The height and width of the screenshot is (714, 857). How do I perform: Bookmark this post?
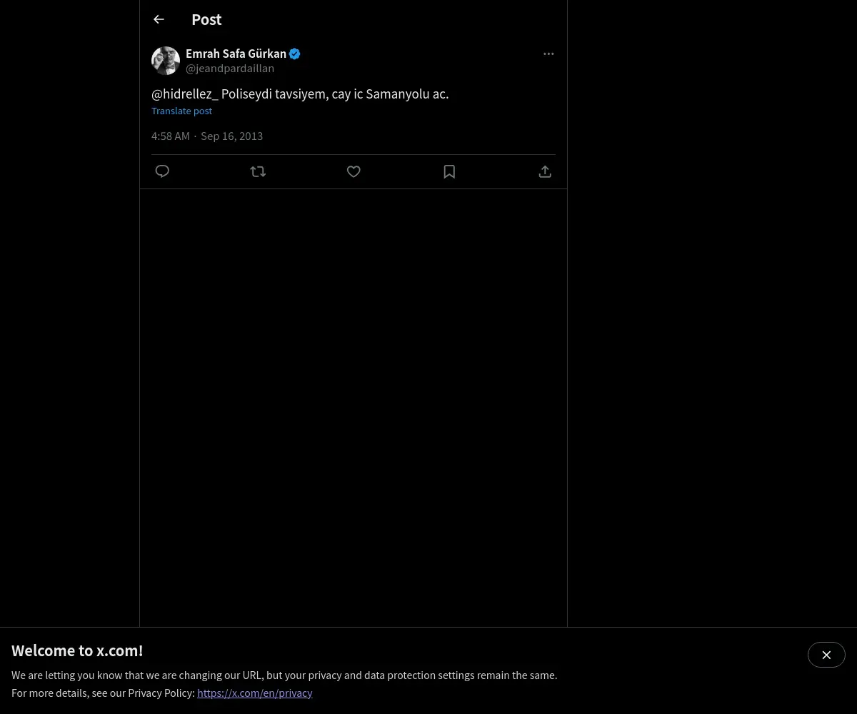[449, 171]
